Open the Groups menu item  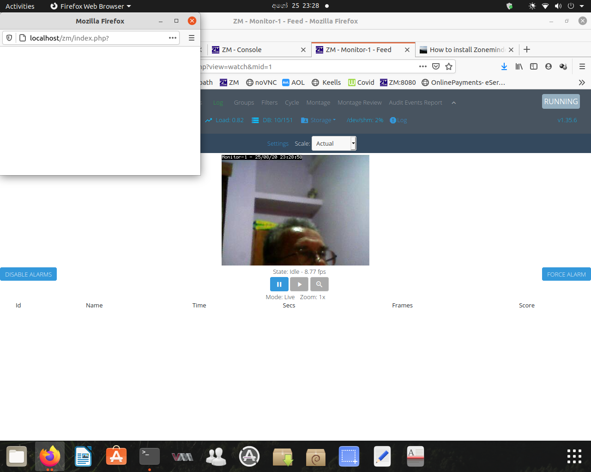pyautogui.click(x=244, y=103)
